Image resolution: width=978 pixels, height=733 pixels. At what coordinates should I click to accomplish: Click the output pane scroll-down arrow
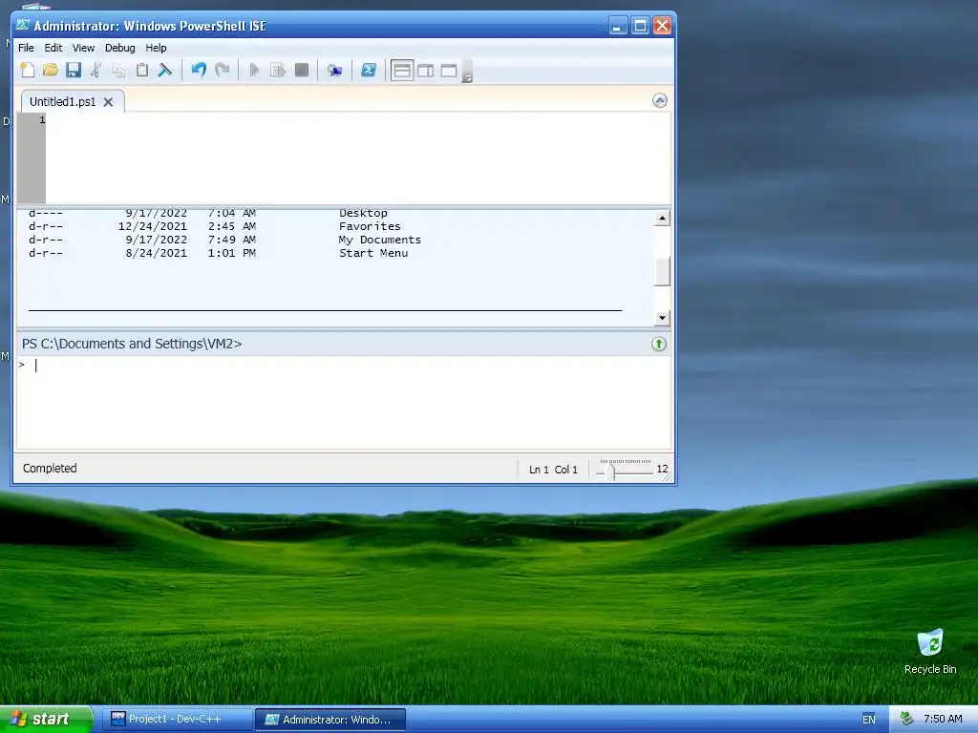pyautogui.click(x=662, y=318)
